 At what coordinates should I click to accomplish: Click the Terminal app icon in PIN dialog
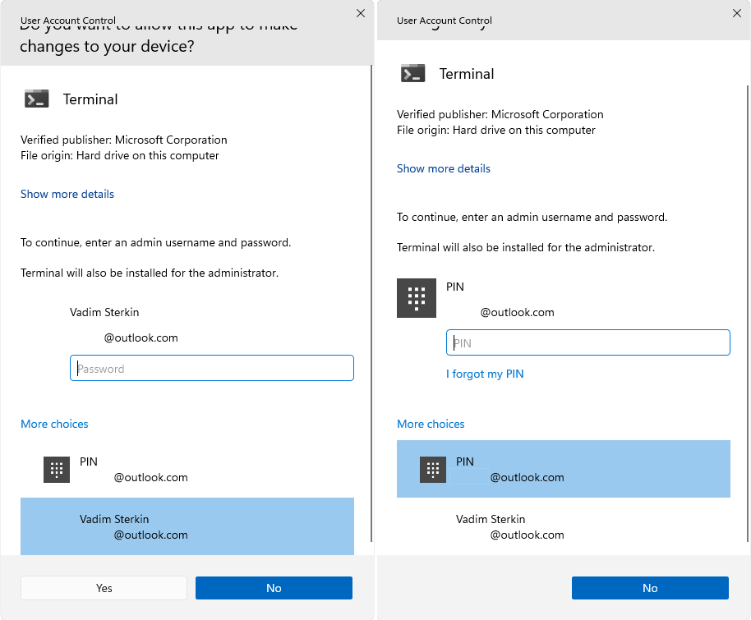click(x=412, y=73)
